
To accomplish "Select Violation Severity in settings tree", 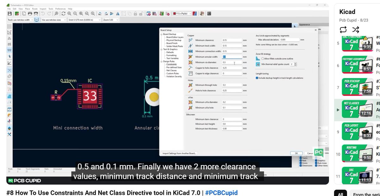I will [174, 77].
